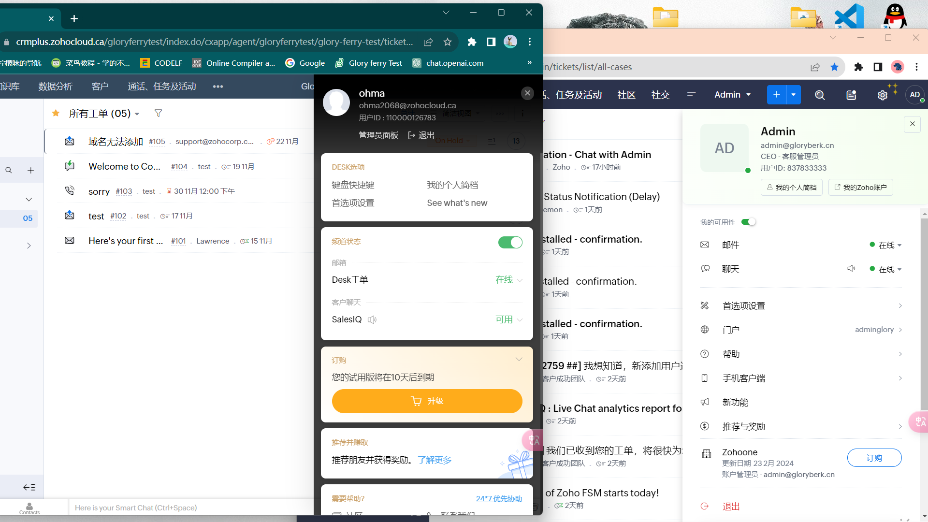Bookmark page with star in left browser

(448, 42)
